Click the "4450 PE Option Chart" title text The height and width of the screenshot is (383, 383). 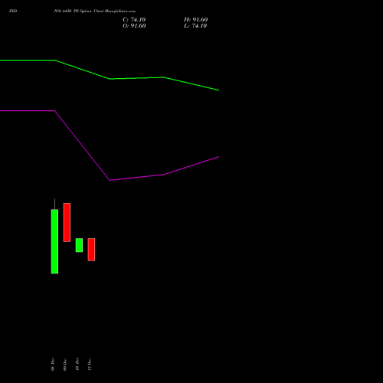83,11
